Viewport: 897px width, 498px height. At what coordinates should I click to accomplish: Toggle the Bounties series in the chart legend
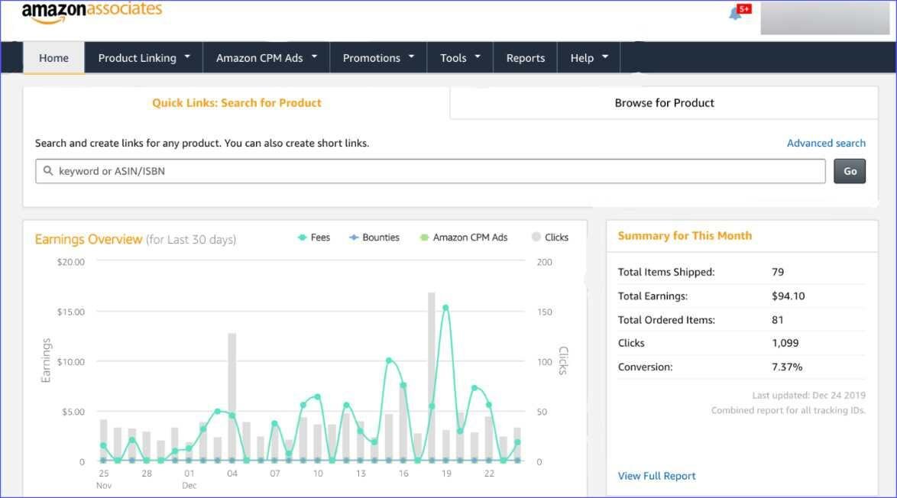(374, 237)
